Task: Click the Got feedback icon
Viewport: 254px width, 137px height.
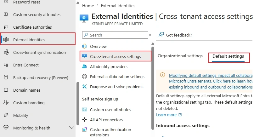Action: (x=161, y=35)
